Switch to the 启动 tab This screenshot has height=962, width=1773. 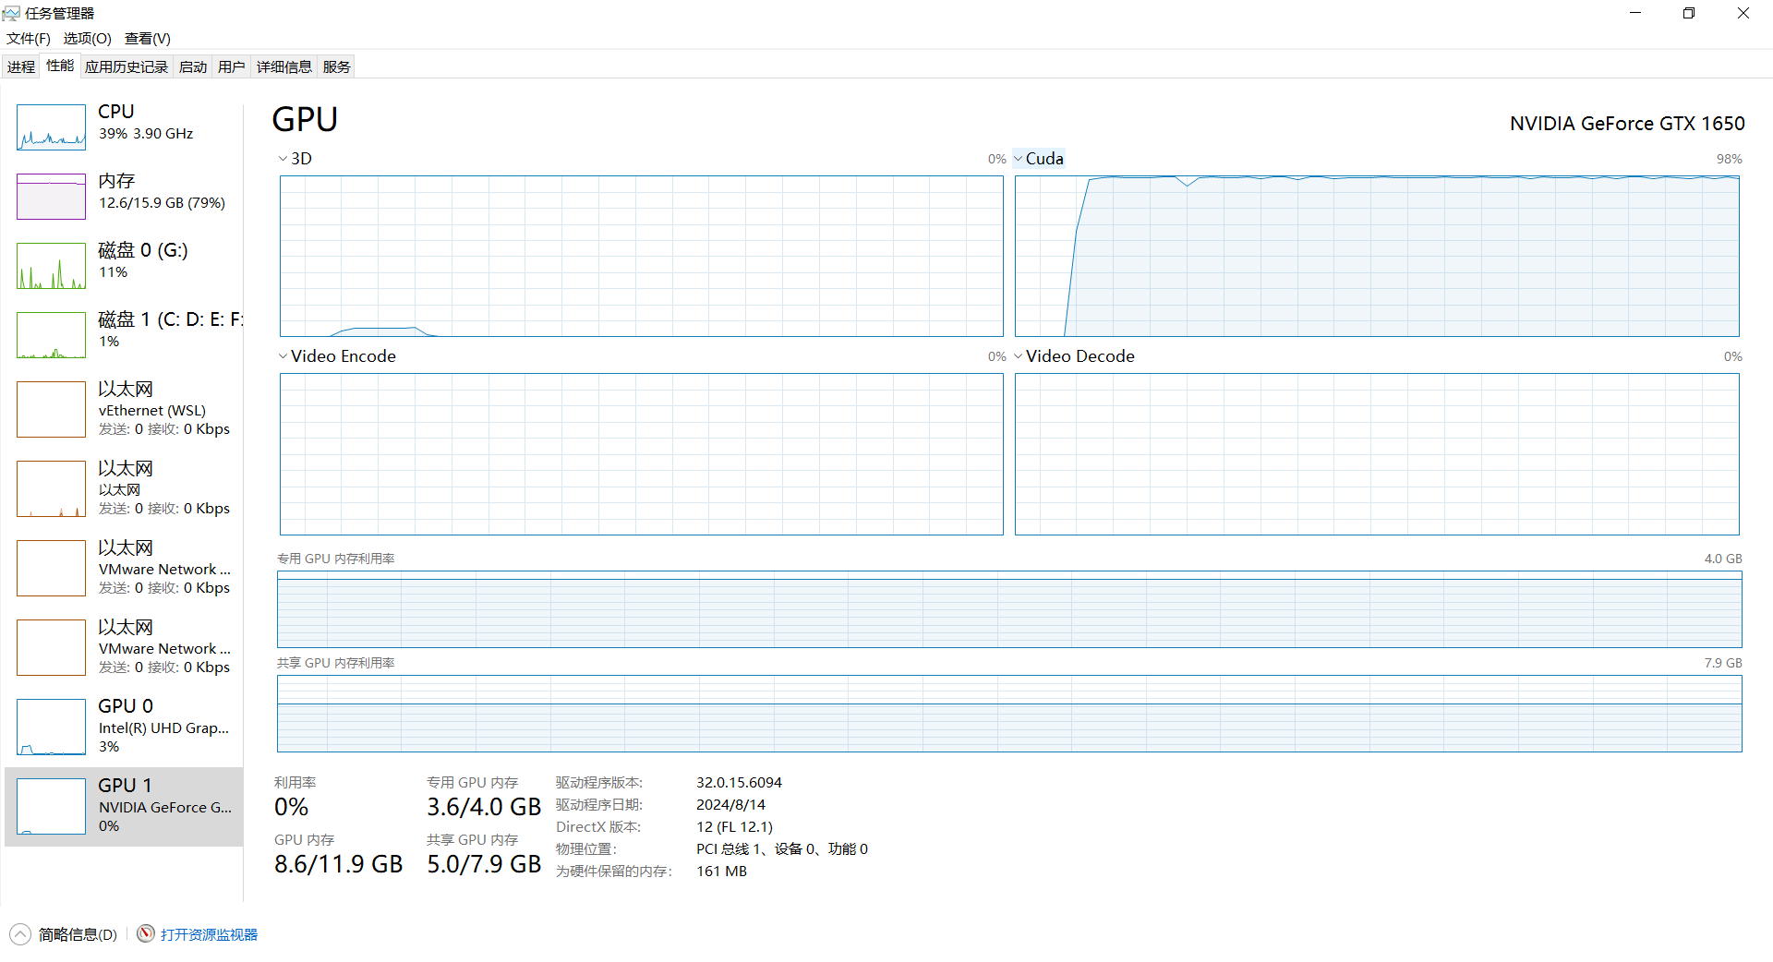(193, 66)
